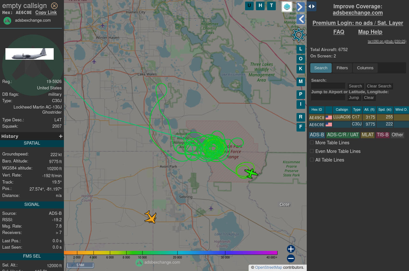Toggle the TIS-B source legend
The width and height of the screenshot is (409, 271).
tap(382, 135)
